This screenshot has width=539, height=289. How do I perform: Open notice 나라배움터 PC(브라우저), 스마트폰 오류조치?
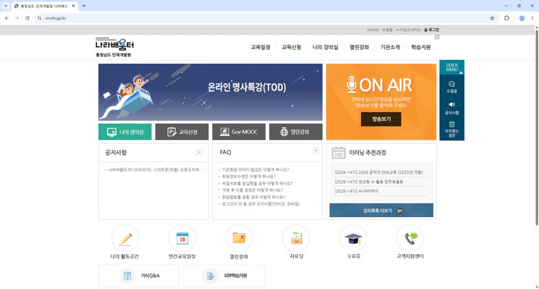[154, 169]
